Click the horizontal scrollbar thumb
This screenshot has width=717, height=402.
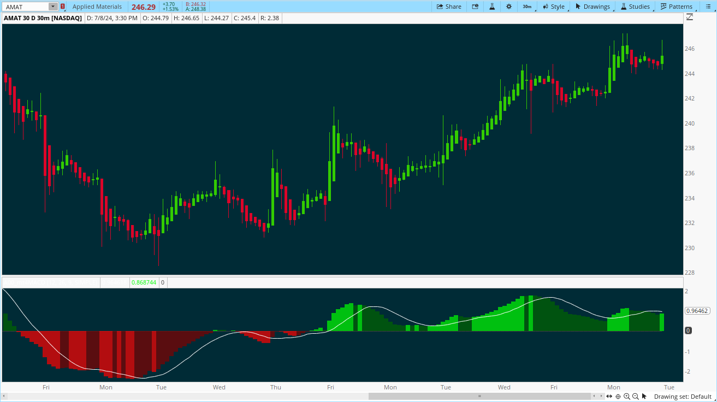tap(479, 396)
